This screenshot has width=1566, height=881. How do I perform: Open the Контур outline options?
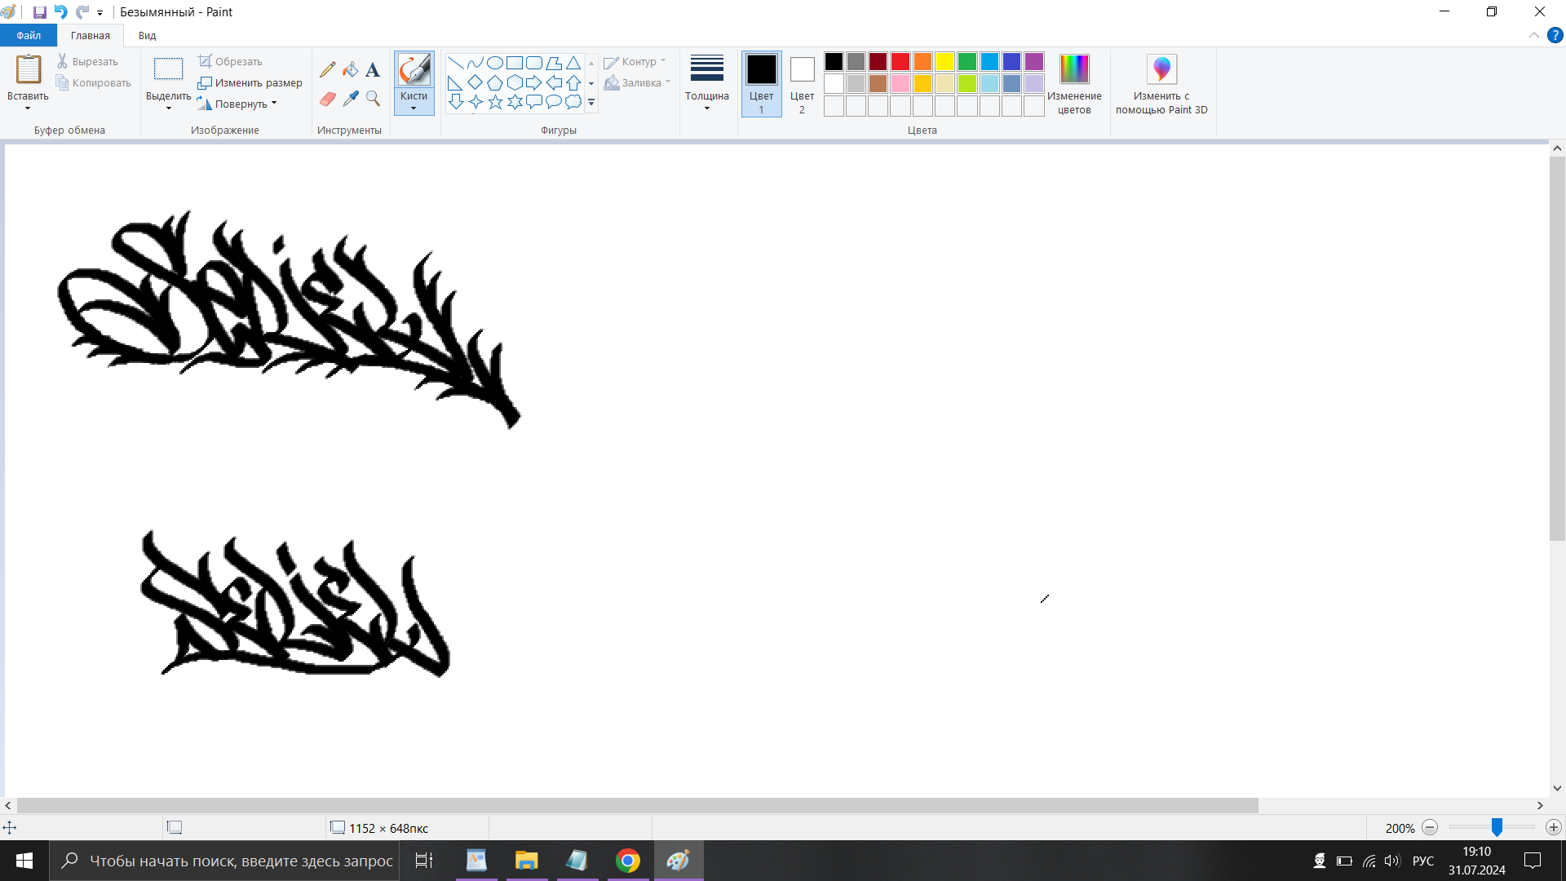[x=635, y=61]
